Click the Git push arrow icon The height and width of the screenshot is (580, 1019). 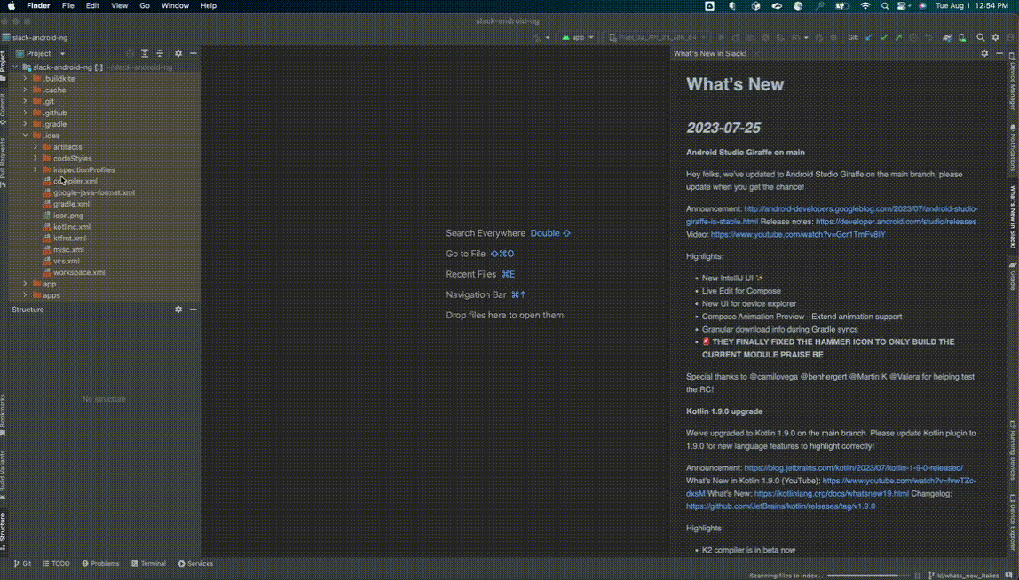pos(898,37)
